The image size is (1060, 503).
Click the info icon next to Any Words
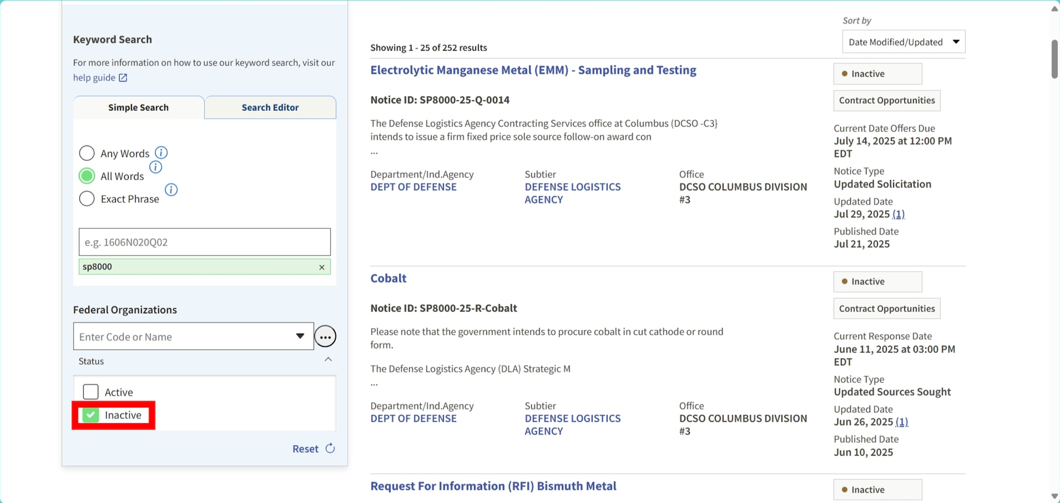(161, 153)
